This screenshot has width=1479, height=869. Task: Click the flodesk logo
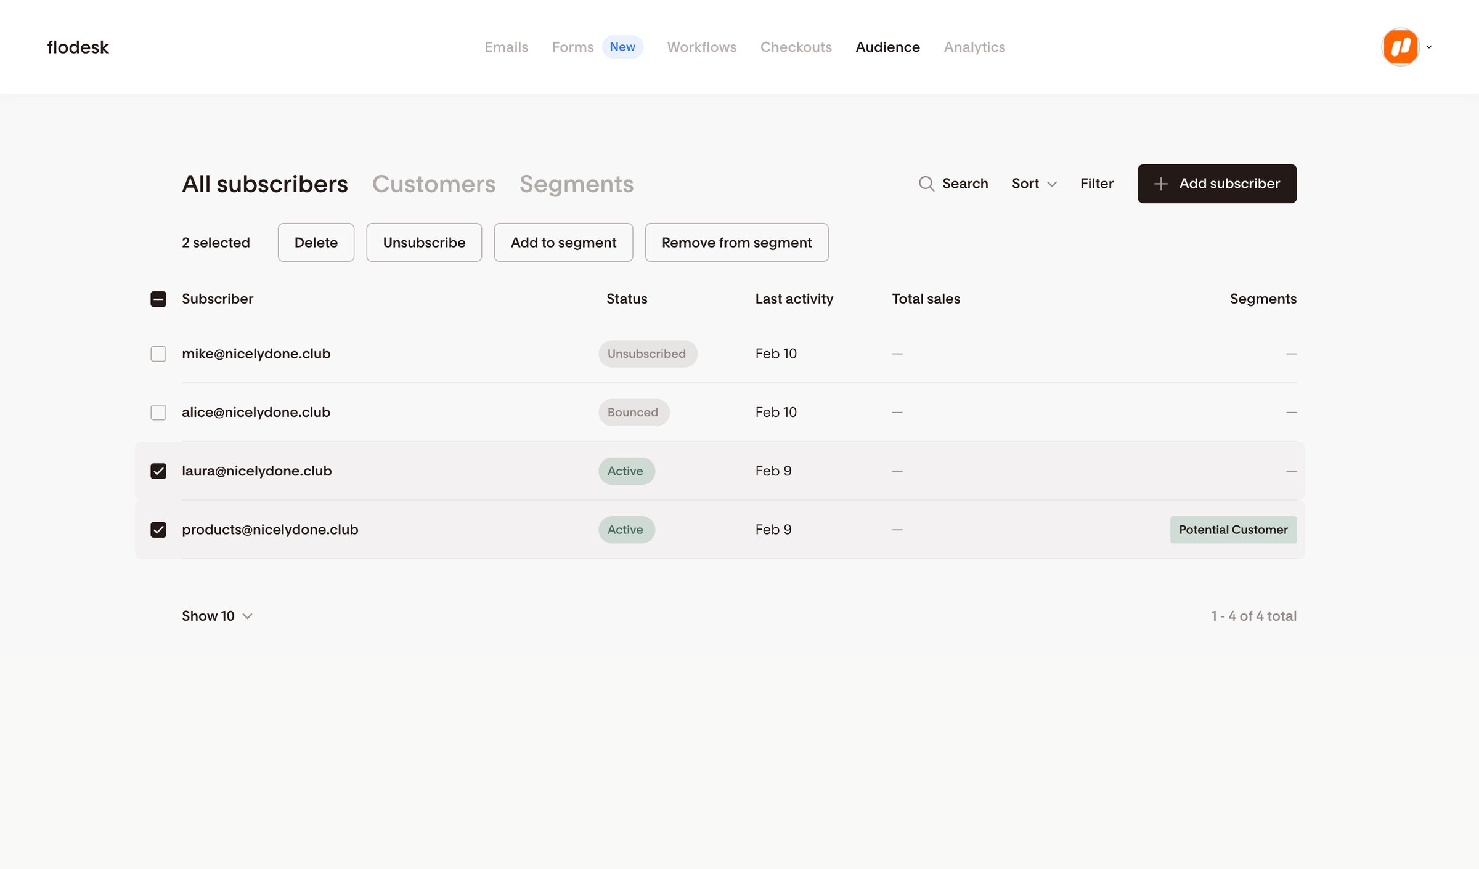tap(78, 47)
